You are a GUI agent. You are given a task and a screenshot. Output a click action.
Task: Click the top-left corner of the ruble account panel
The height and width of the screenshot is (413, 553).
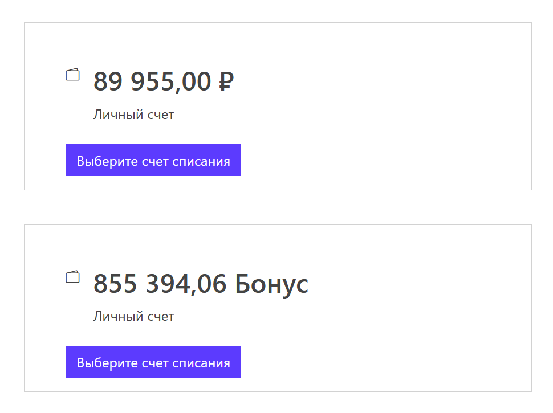tap(25, 23)
